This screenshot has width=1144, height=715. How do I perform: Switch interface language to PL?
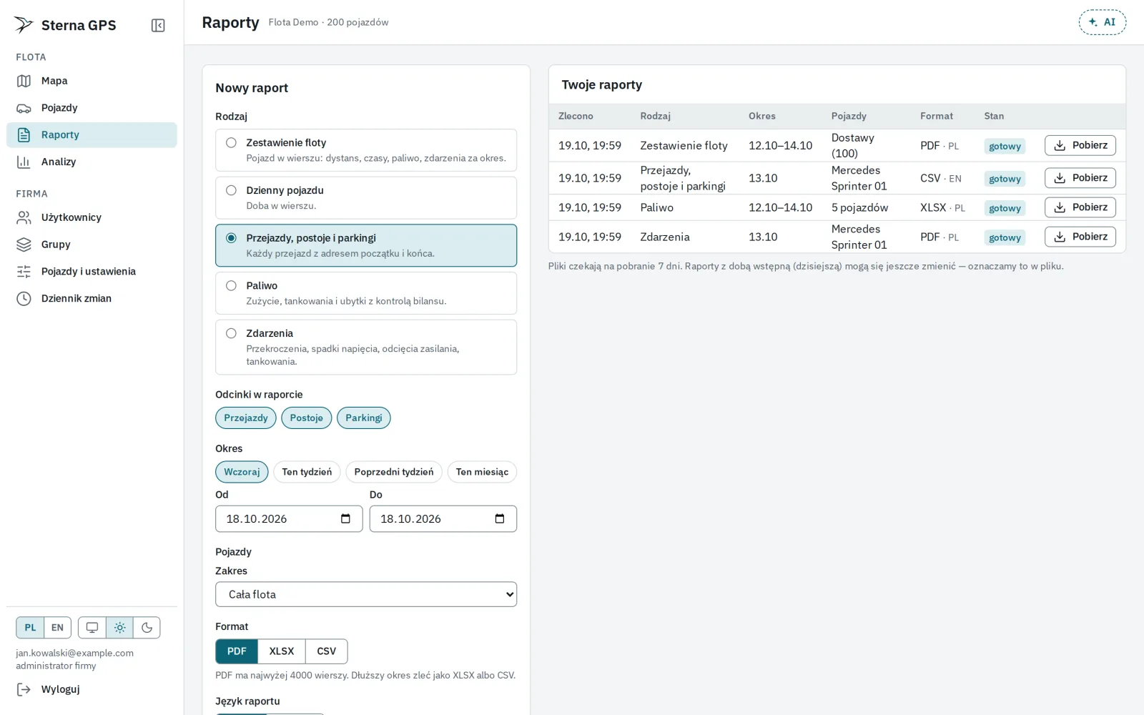(x=30, y=628)
